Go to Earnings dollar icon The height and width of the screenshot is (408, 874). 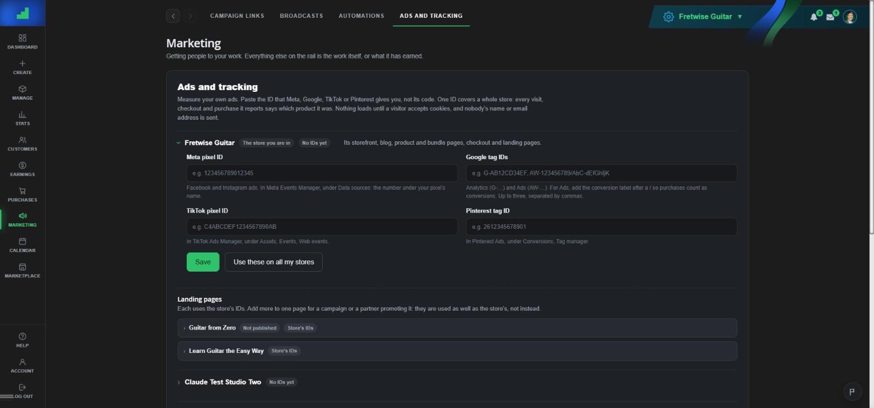click(x=22, y=165)
